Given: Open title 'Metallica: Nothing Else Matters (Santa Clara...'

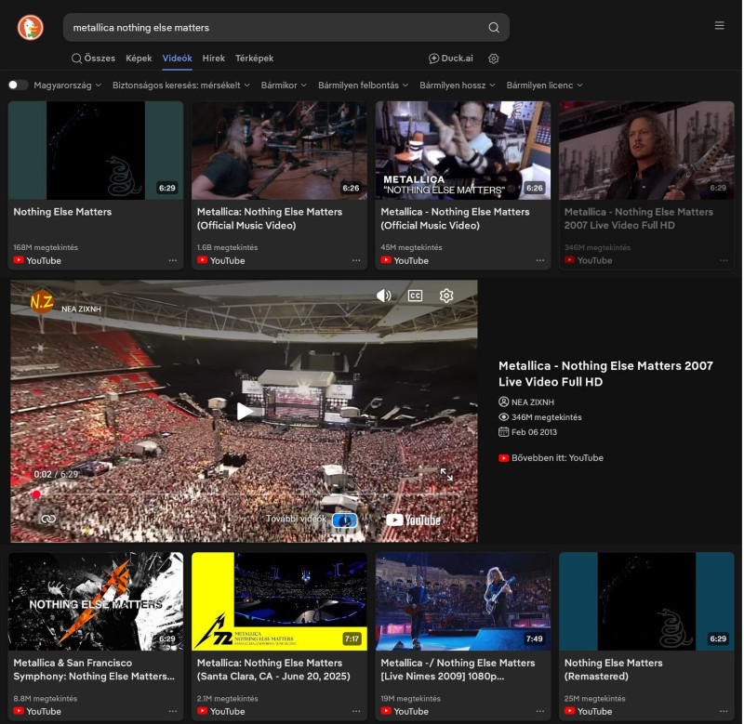Looking at the screenshot, I should 273,669.
